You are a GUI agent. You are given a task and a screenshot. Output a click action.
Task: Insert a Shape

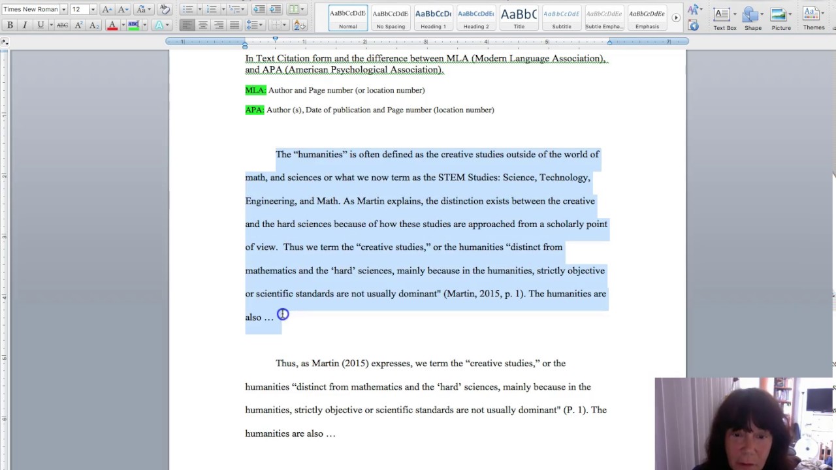[753, 18]
